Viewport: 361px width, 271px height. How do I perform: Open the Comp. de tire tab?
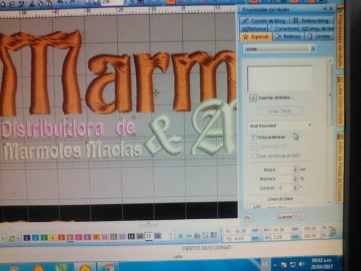coord(317,28)
